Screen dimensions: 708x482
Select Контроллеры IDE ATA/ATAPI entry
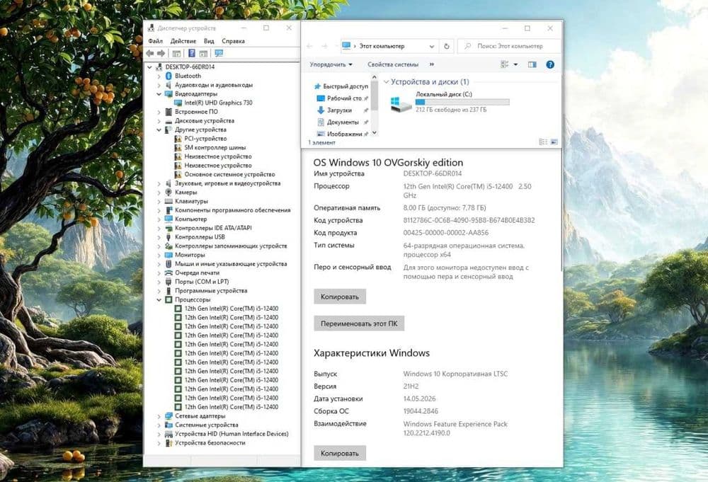pyautogui.click(x=213, y=228)
